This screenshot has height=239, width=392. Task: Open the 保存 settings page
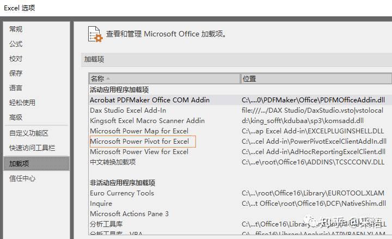[16, 73]
